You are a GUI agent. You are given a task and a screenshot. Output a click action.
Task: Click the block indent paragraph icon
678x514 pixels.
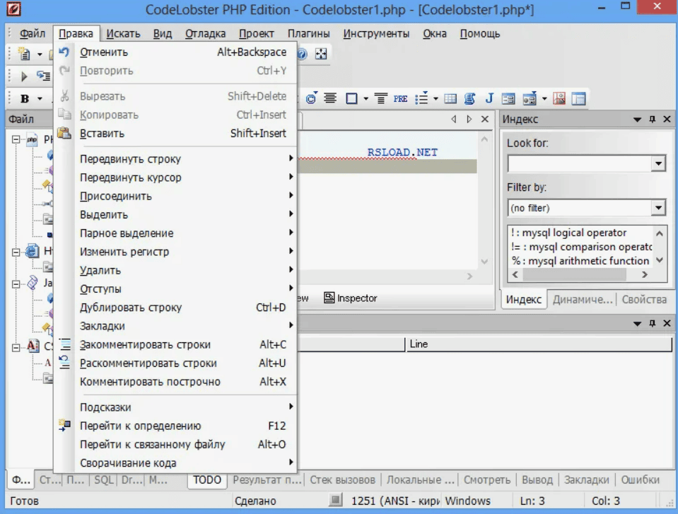tap(380, 98)
